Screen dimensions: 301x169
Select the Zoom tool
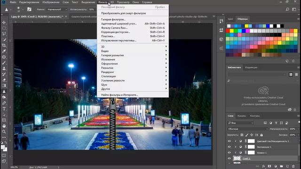coord(4,131)
